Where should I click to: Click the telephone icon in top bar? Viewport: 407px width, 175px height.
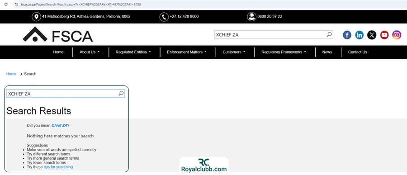pyautogui.click(x=164, y=17)
